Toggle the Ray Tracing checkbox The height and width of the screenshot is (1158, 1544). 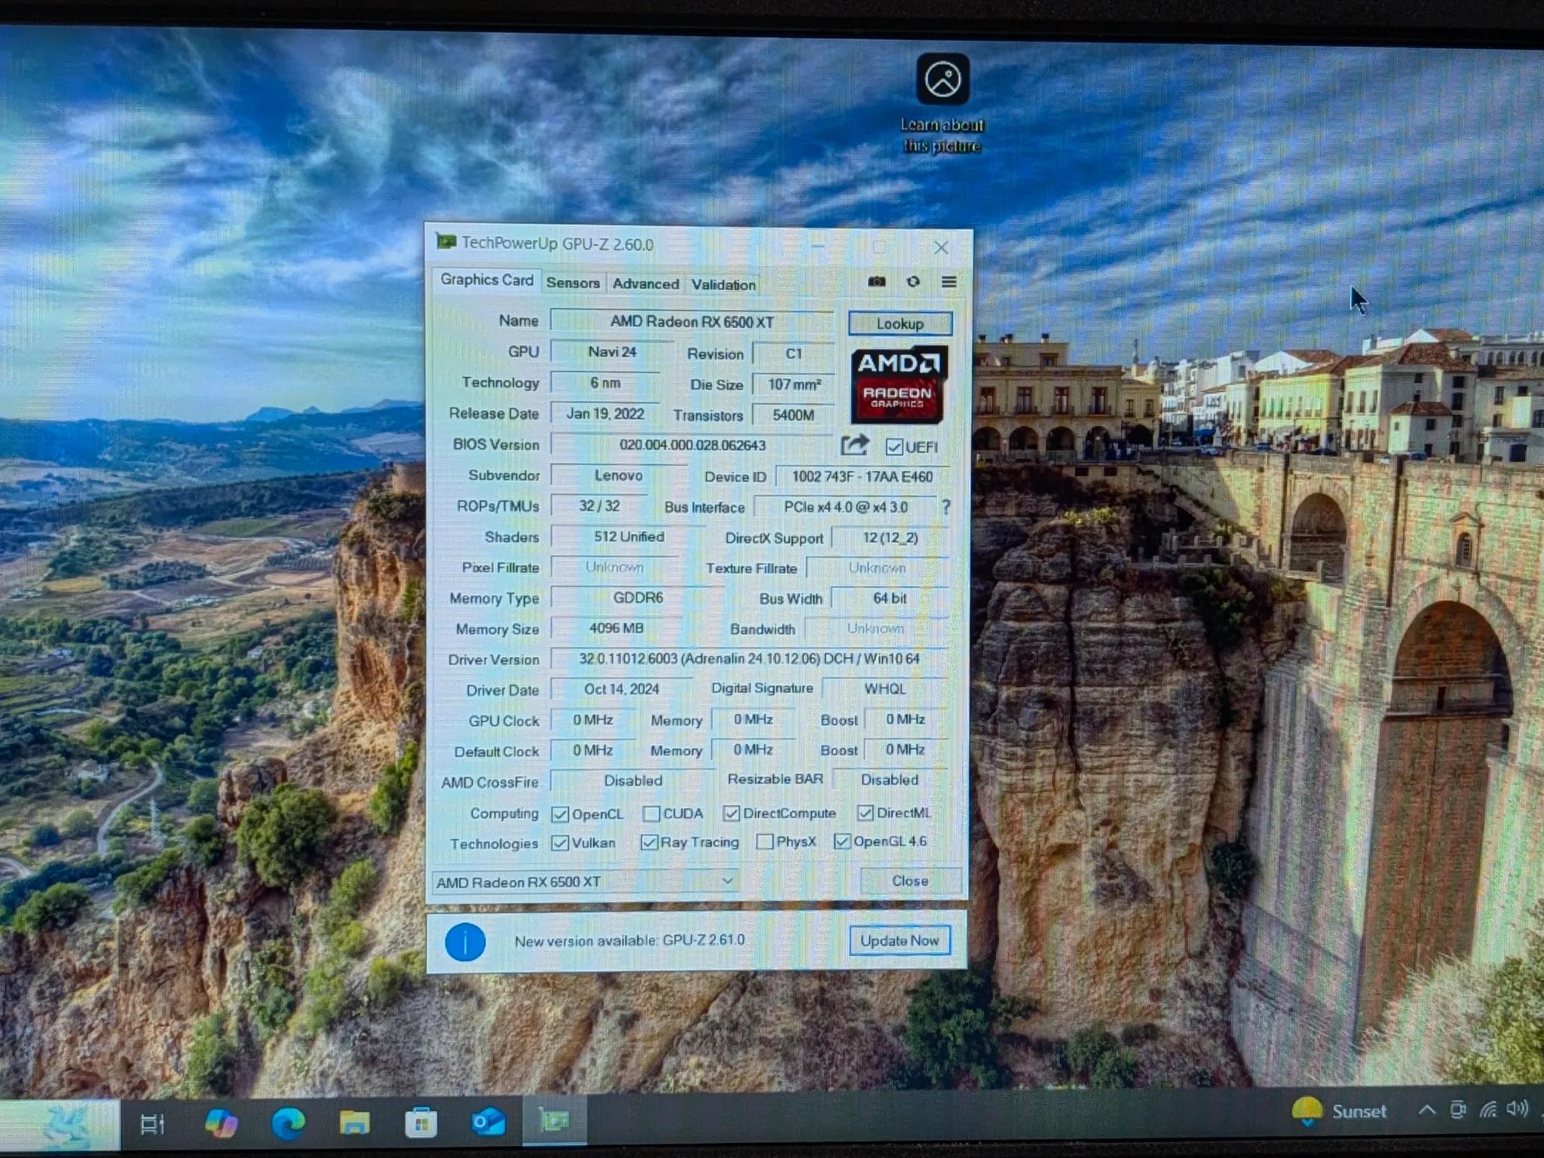[648, 842]
